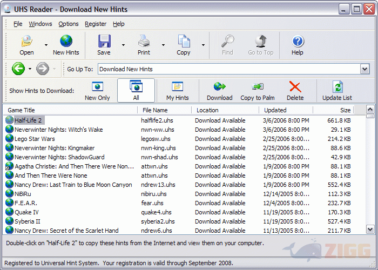Viewport: 378px width, 270px height.
Task: Click the UHS Reader title bar icon
Action: tap(8, 9)
